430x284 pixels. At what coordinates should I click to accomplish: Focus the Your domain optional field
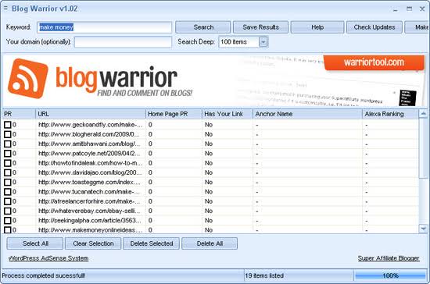click(x=123, y=42)
